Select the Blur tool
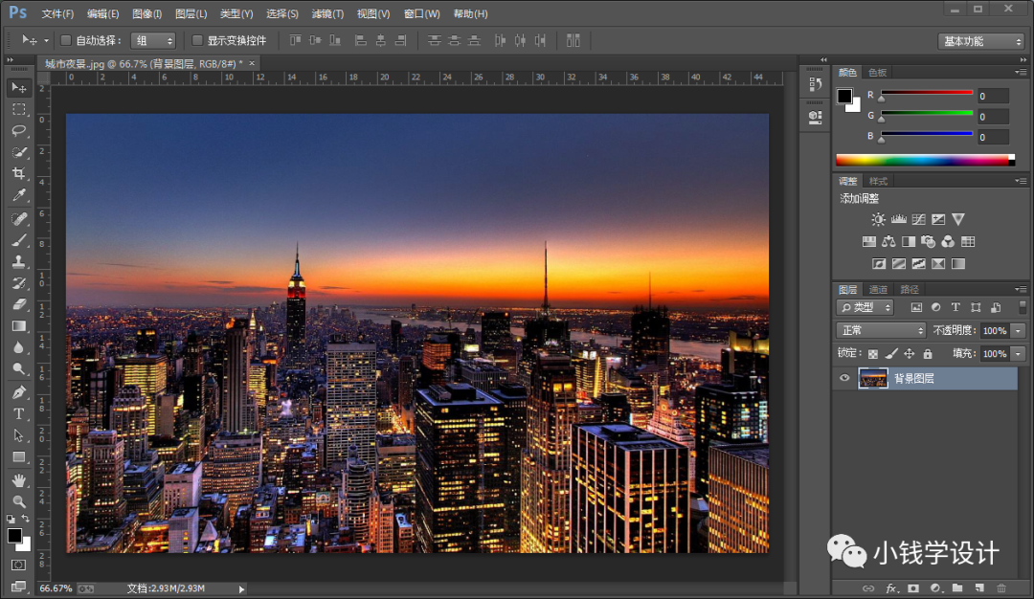 point(19,347)
